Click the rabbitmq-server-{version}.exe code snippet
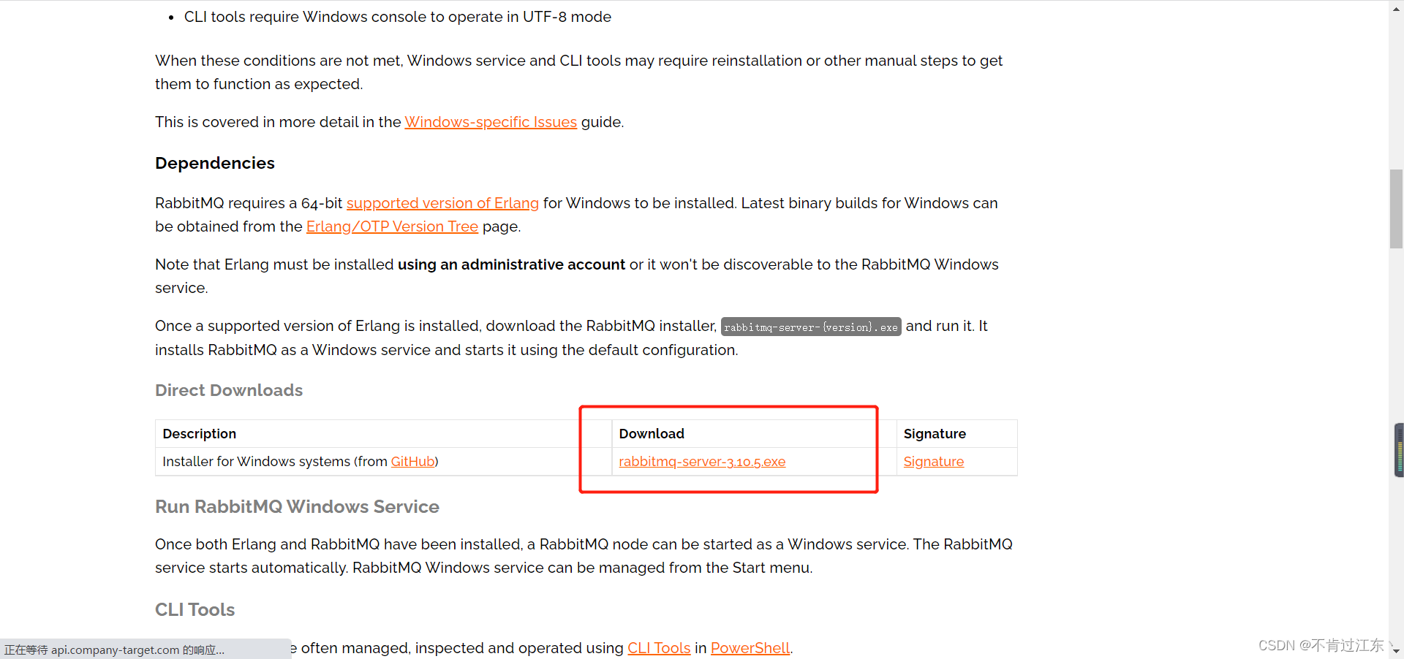This screenshot has width=1404, height=659. click(x=810, y=327)
